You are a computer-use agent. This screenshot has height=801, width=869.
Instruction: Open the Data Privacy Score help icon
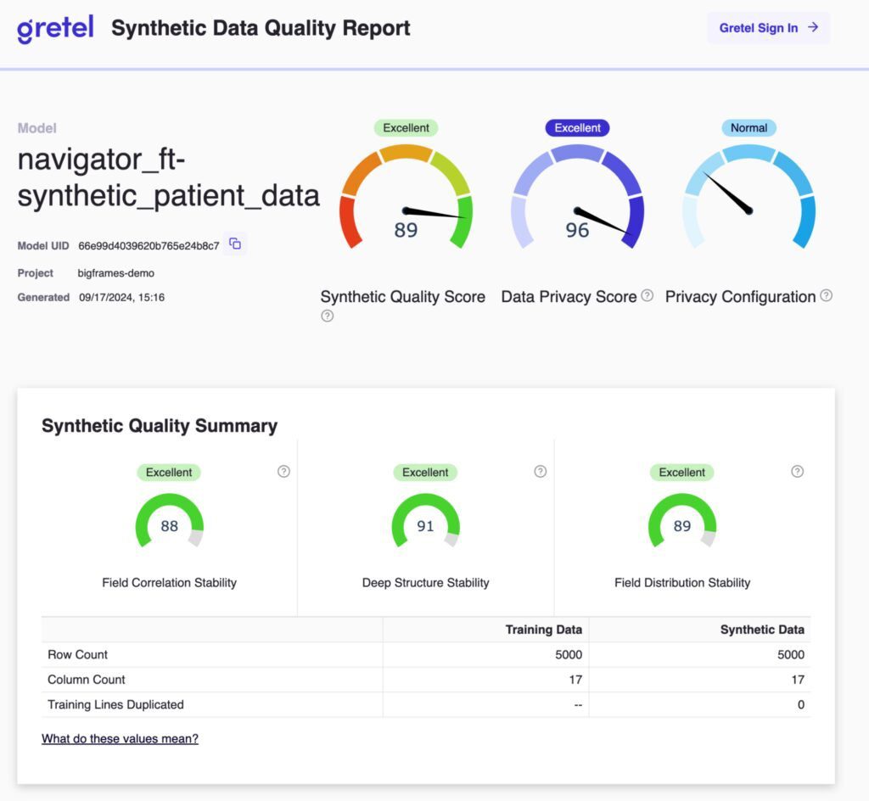(648, 297)
